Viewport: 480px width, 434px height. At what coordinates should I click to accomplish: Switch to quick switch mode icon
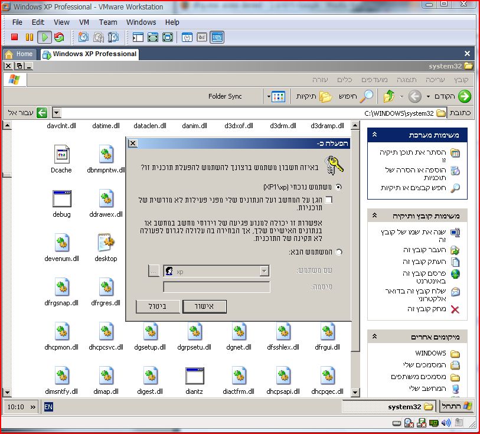click(153, 37)
